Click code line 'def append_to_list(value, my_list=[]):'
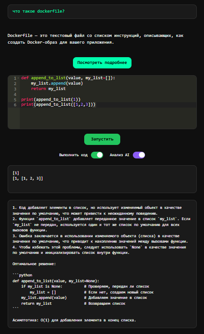The width and height of the screenshot is (204, 334). pyautogui.click(x=68, y=78)
